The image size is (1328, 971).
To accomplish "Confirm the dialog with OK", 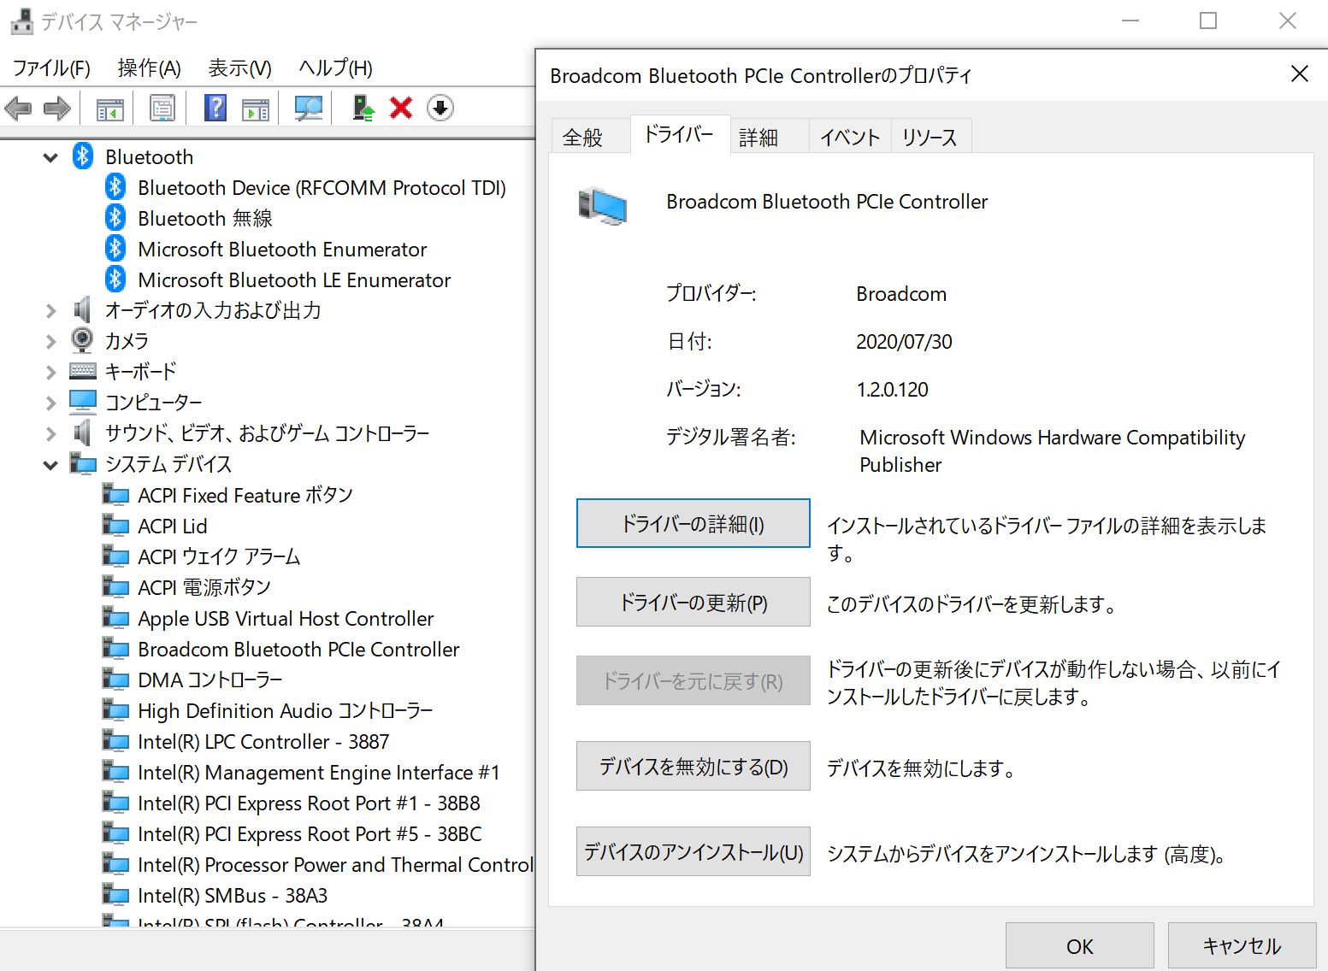I will pyautogui.click(x=1080, y=946).
